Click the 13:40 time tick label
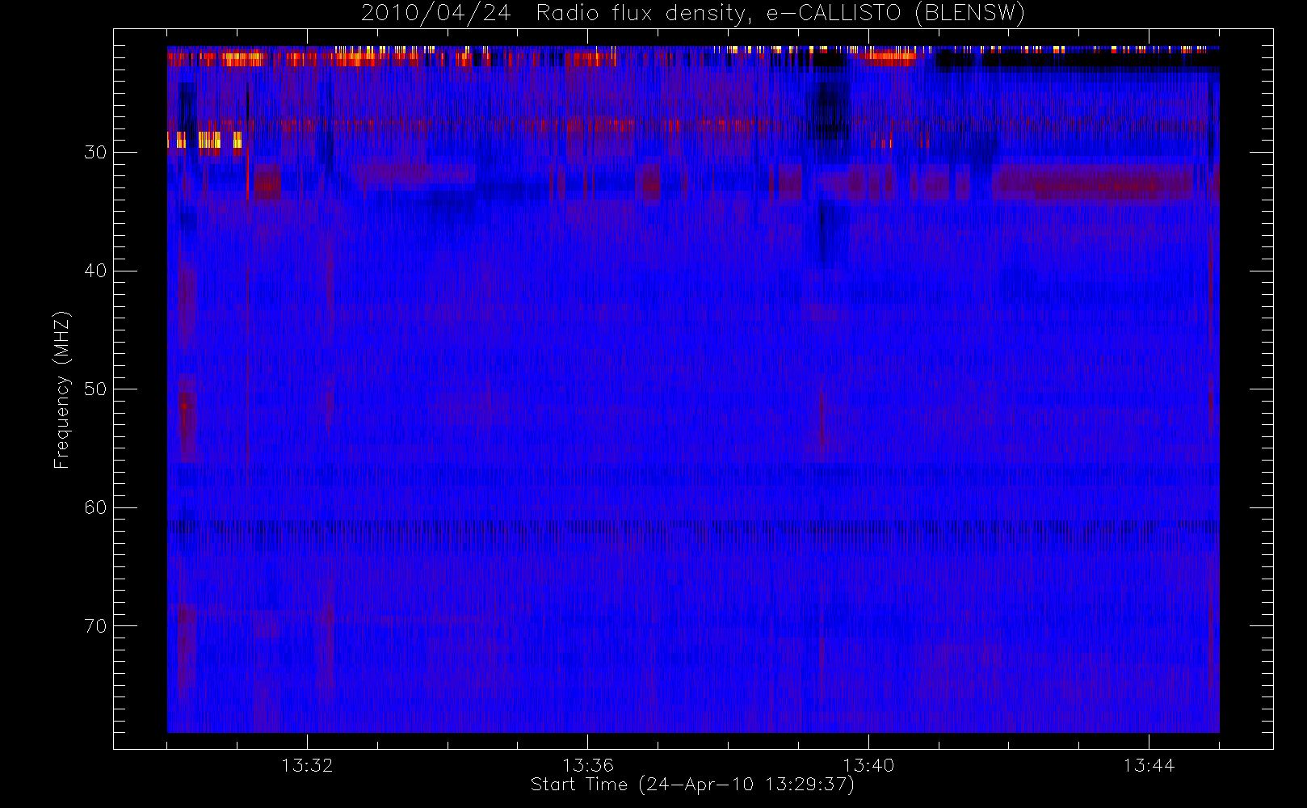The height and width of the screenshot is (808, 1307). (x=868, y=765)
